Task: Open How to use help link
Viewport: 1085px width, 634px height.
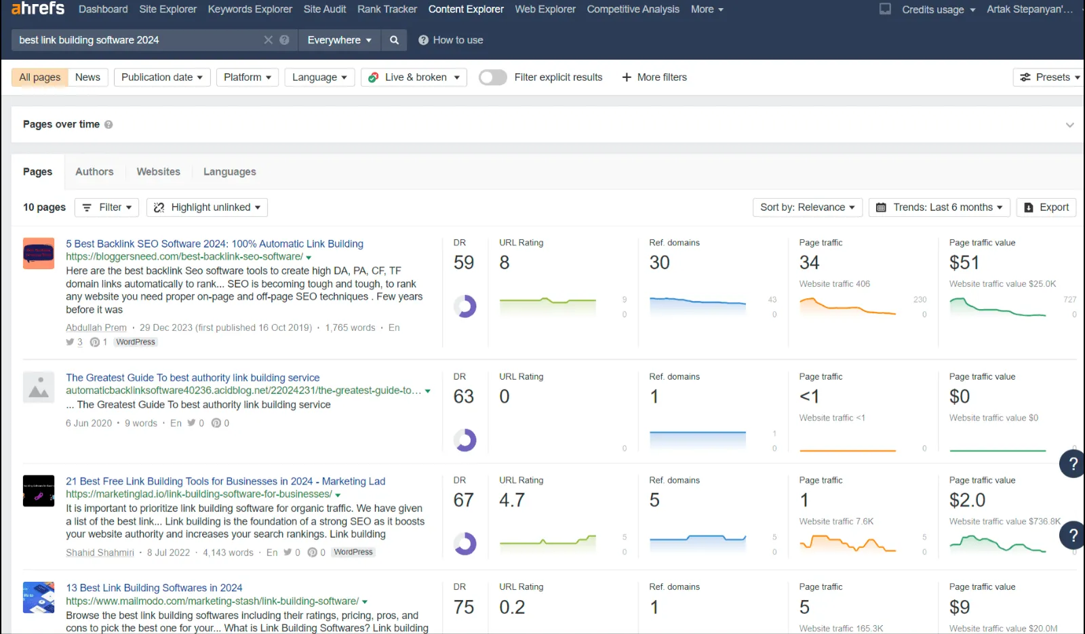Action: (451, 40)
